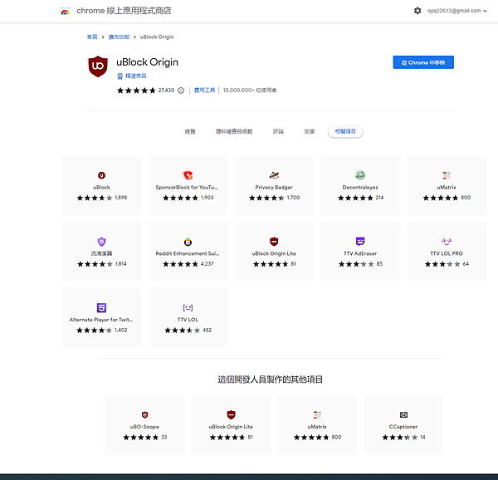The width and height of the screenshot is (498, 480).
Task: Open the CCaptioner title text
Action: pos(403,427)
